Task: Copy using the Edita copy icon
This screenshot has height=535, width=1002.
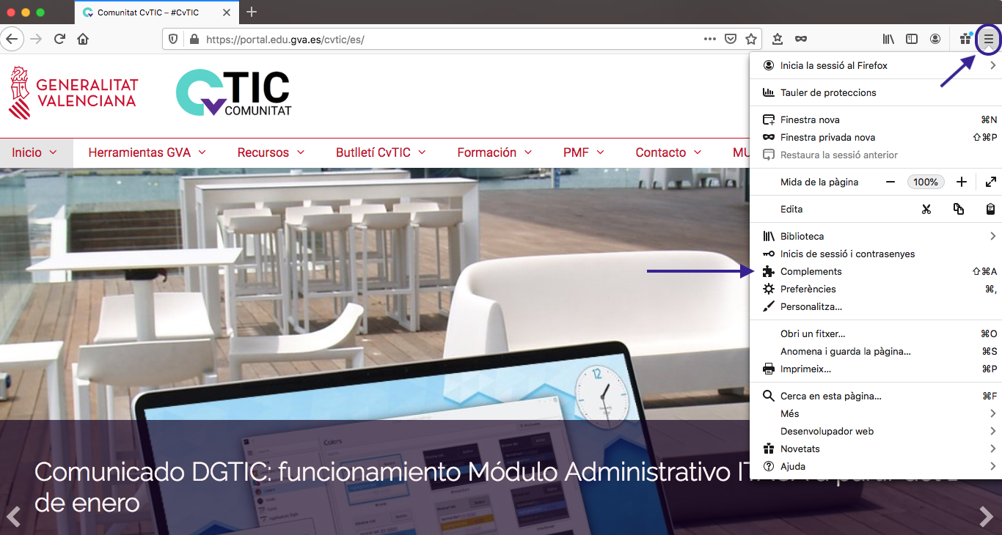Action: click(x=959, y=209)
